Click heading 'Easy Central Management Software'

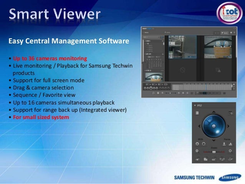tap(69, 41)
